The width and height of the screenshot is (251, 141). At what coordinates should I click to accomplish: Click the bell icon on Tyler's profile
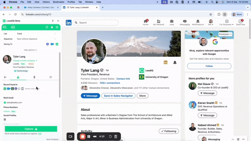(175, 62)
